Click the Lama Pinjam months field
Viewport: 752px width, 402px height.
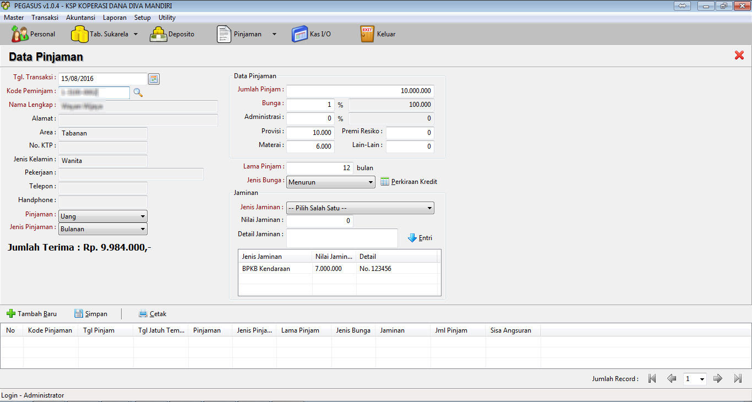320,168
